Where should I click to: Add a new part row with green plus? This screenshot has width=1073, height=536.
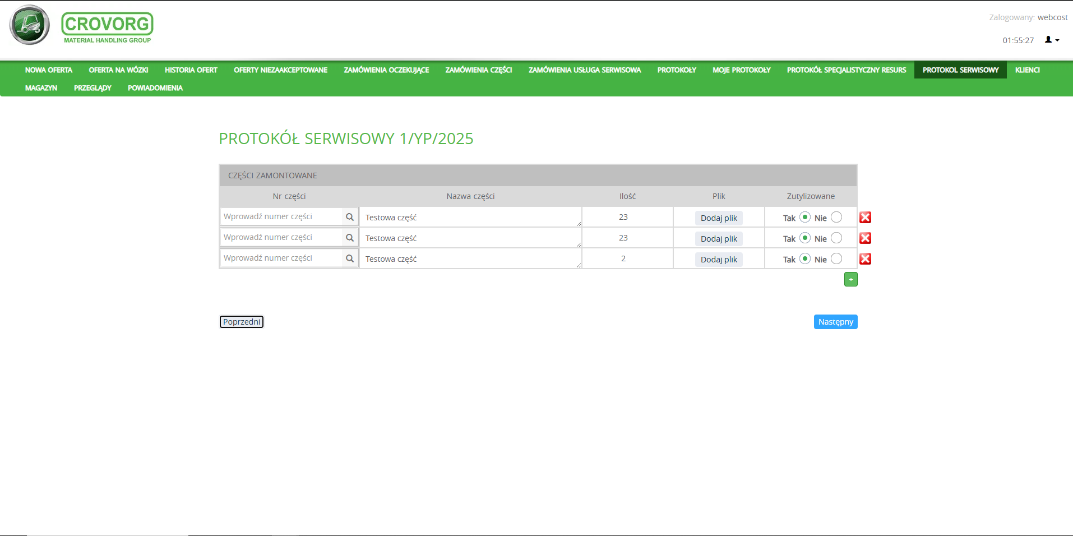coord(850,279)
